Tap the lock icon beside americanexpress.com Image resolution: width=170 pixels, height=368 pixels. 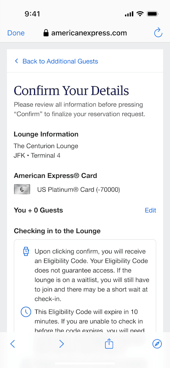(46, 33)
